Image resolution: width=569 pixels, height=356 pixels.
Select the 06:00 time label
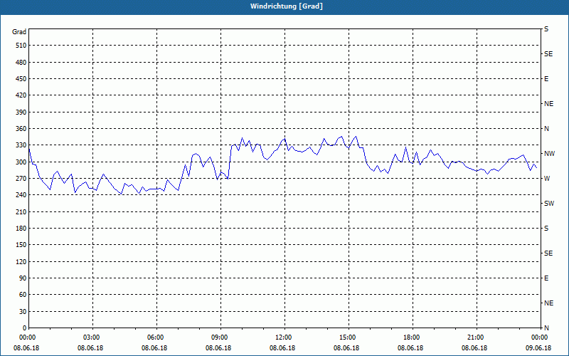pyautogui.click(x=156, y=337)
